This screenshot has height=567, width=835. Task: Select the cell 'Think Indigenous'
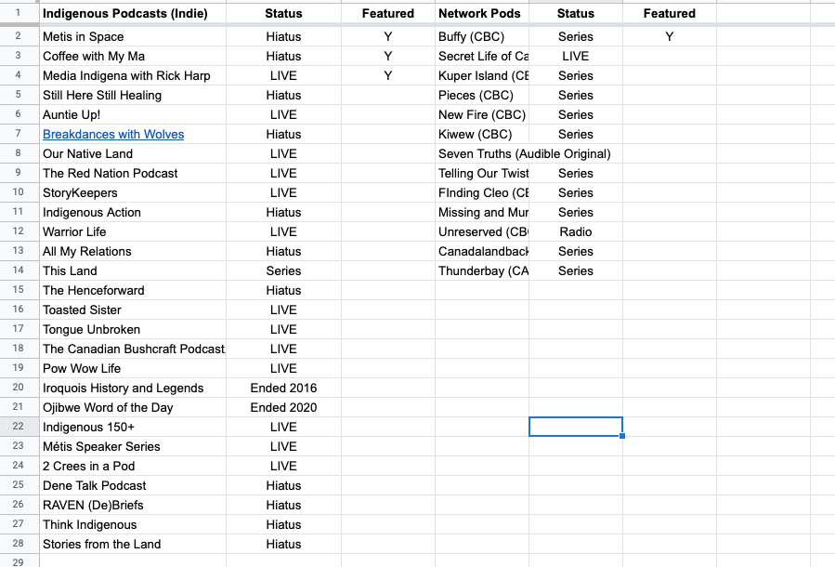click(133, 524)
